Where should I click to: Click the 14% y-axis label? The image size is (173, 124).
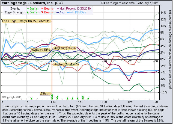(163, 13)
